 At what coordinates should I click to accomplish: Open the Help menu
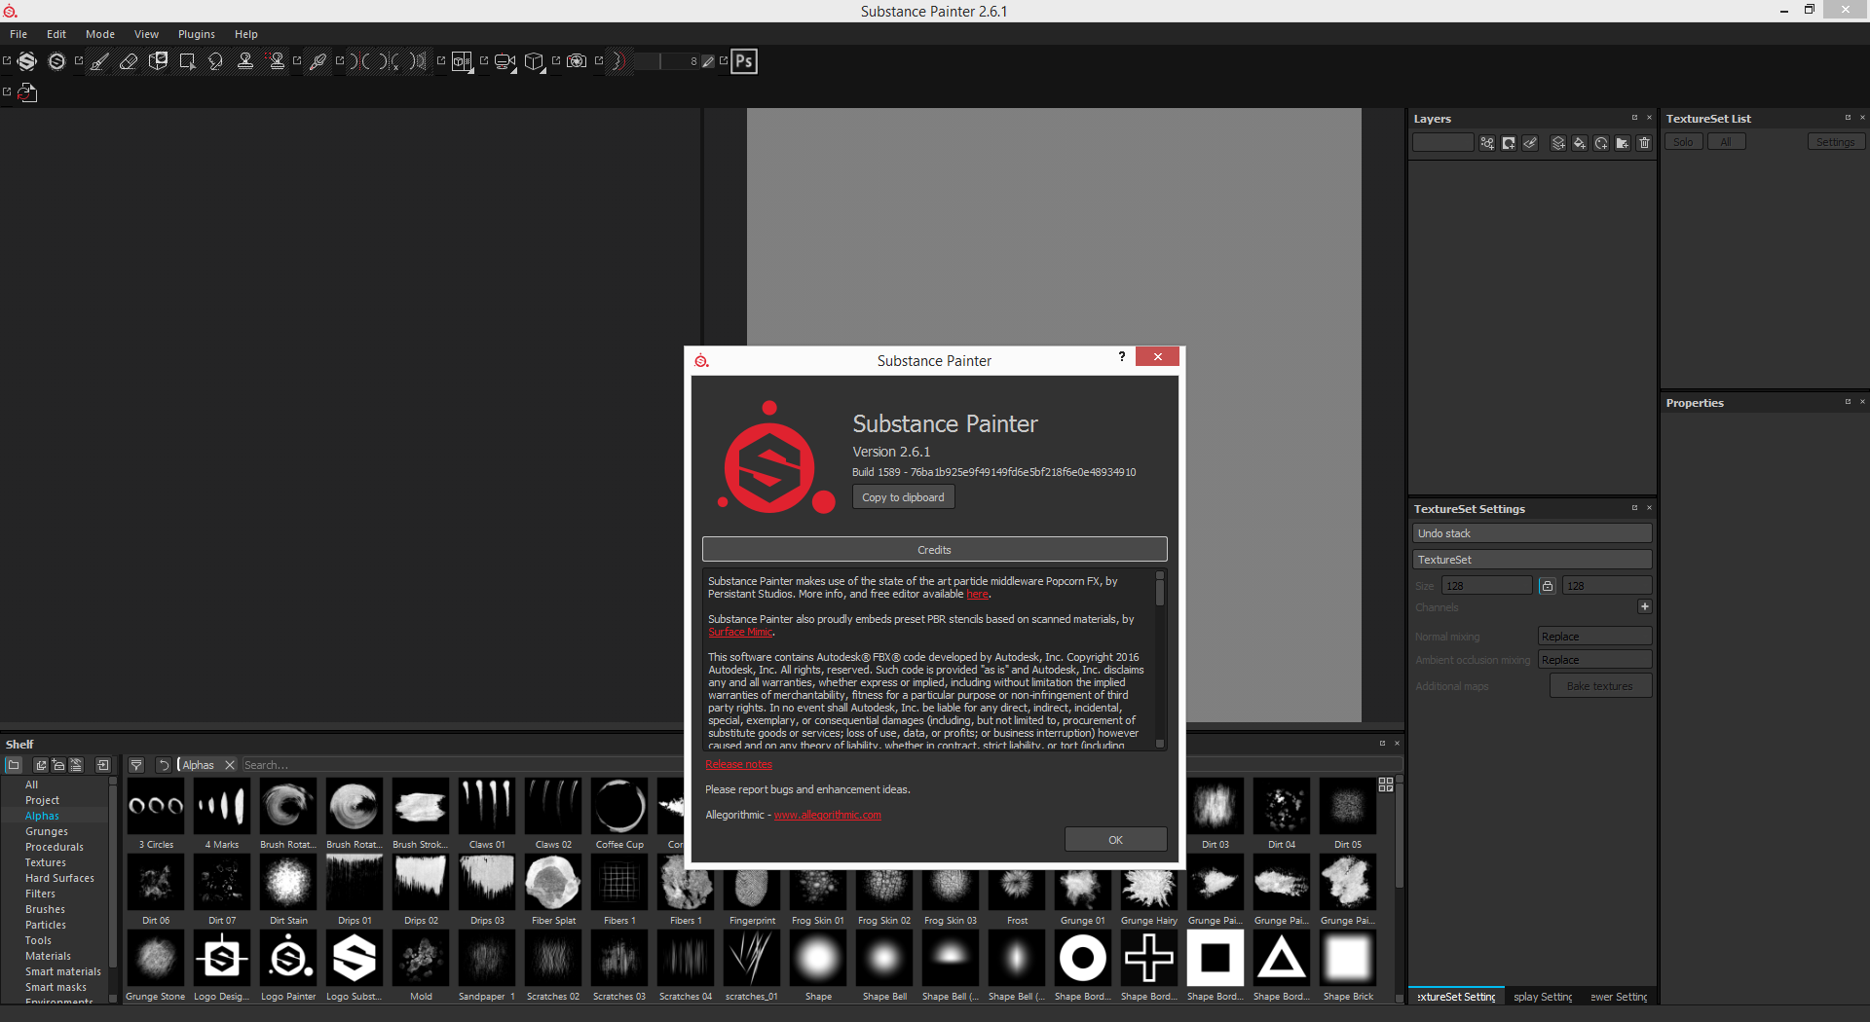pos(246,34)
